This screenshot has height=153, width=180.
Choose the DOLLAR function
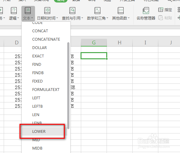tap(39, 48)
